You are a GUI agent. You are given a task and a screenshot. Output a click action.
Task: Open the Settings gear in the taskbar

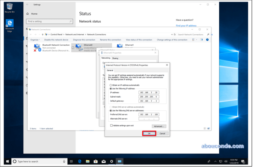click(x=111, y=161)
